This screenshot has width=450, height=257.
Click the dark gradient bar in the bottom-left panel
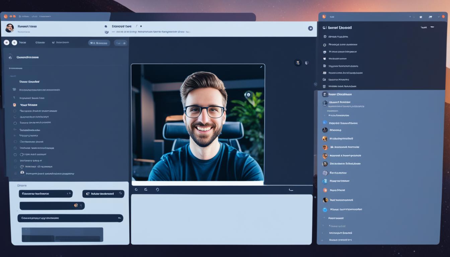(x=62, y=234)
